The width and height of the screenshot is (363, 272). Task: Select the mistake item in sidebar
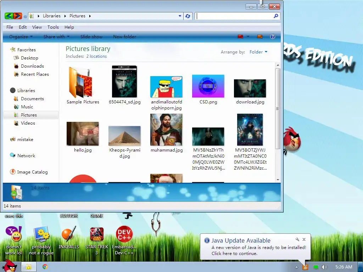click(x=25, y=139)
